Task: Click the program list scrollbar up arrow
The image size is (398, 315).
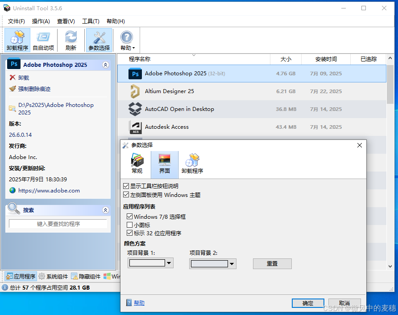Action: [x=390, y=58]
